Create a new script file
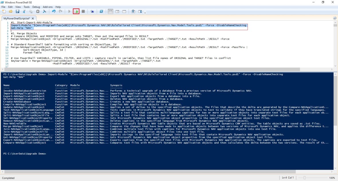 point(4,11)
